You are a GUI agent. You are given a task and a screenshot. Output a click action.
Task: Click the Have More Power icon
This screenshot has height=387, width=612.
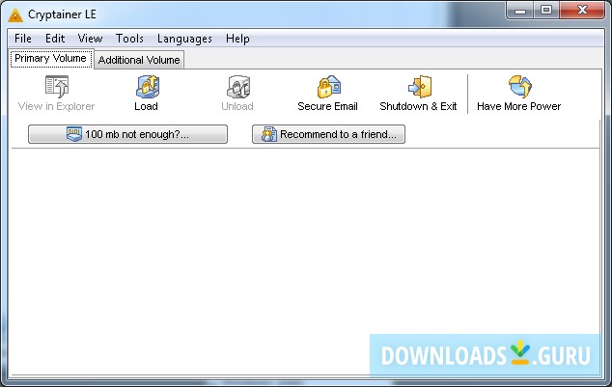click(520, 87)
